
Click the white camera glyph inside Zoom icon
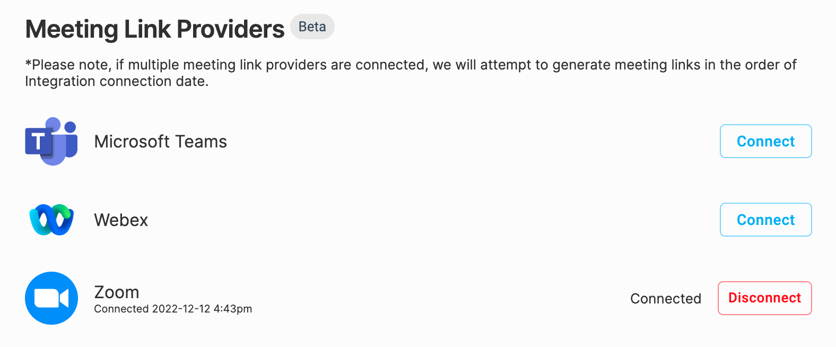[51, 298]
